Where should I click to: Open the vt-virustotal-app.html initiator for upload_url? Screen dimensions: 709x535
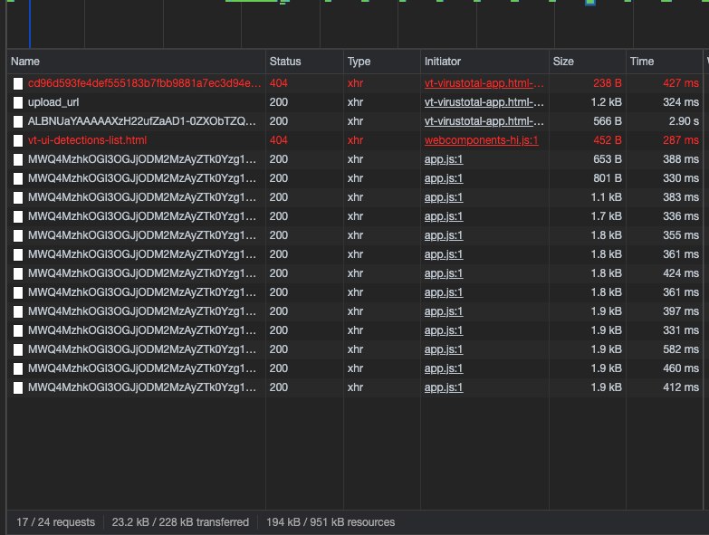click(x=484, y=102)
